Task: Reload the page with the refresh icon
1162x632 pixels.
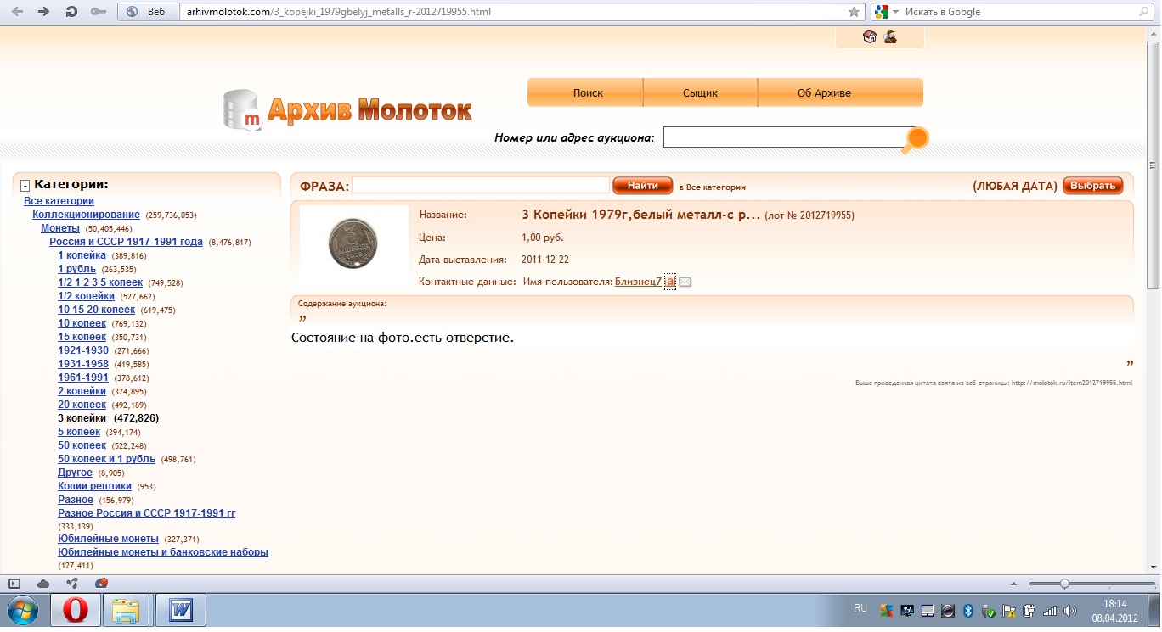Action: [x=71, y=12]
